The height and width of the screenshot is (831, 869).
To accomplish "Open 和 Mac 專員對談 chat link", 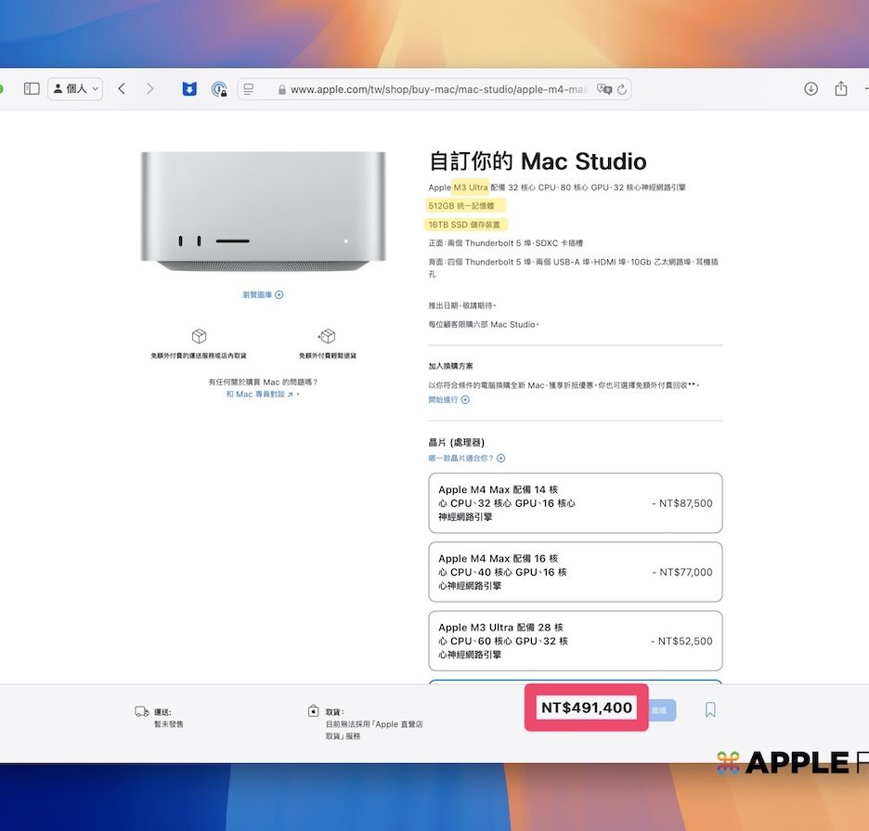I will [260, 395].
